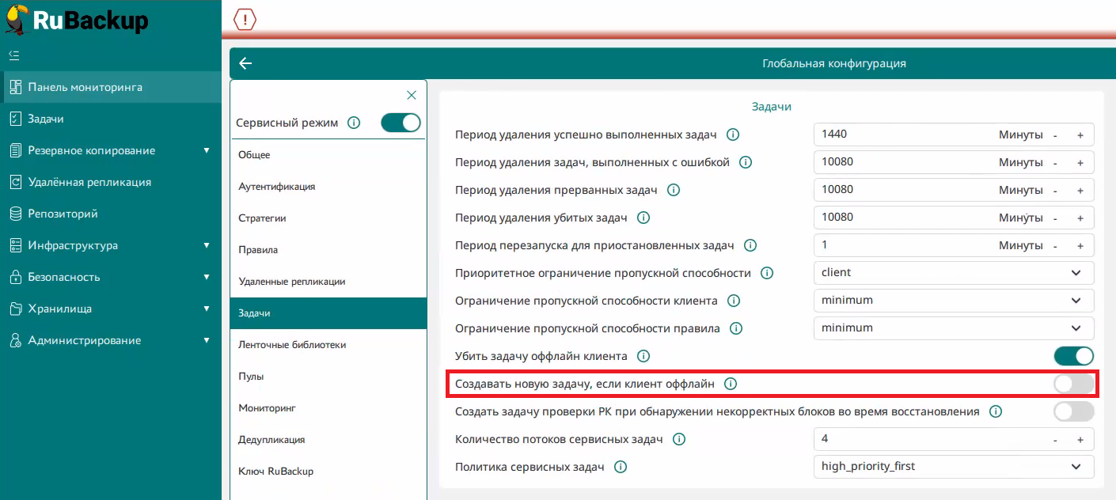Increase Период перезапуска для приостановленных задач value
This screenshot has height=500, width=1116.
(x=1080, y=246)
